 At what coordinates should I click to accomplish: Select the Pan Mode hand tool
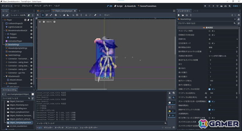(64, 15)
